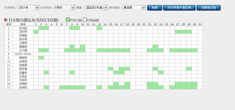This screenshot has height=110, width=235.
Task: Click row 12's green attendance cell on day 15
Action: click(x=110, y=69)
